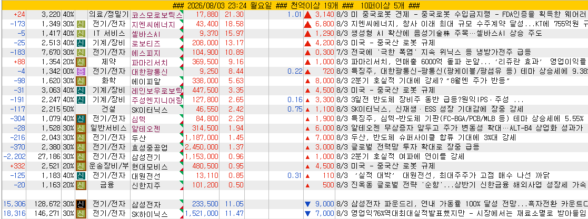Select the stock name 레인보우로보틱스
The height and width of the screenshot is (219, 588).
pyautogui.click(x=157, y=91)
